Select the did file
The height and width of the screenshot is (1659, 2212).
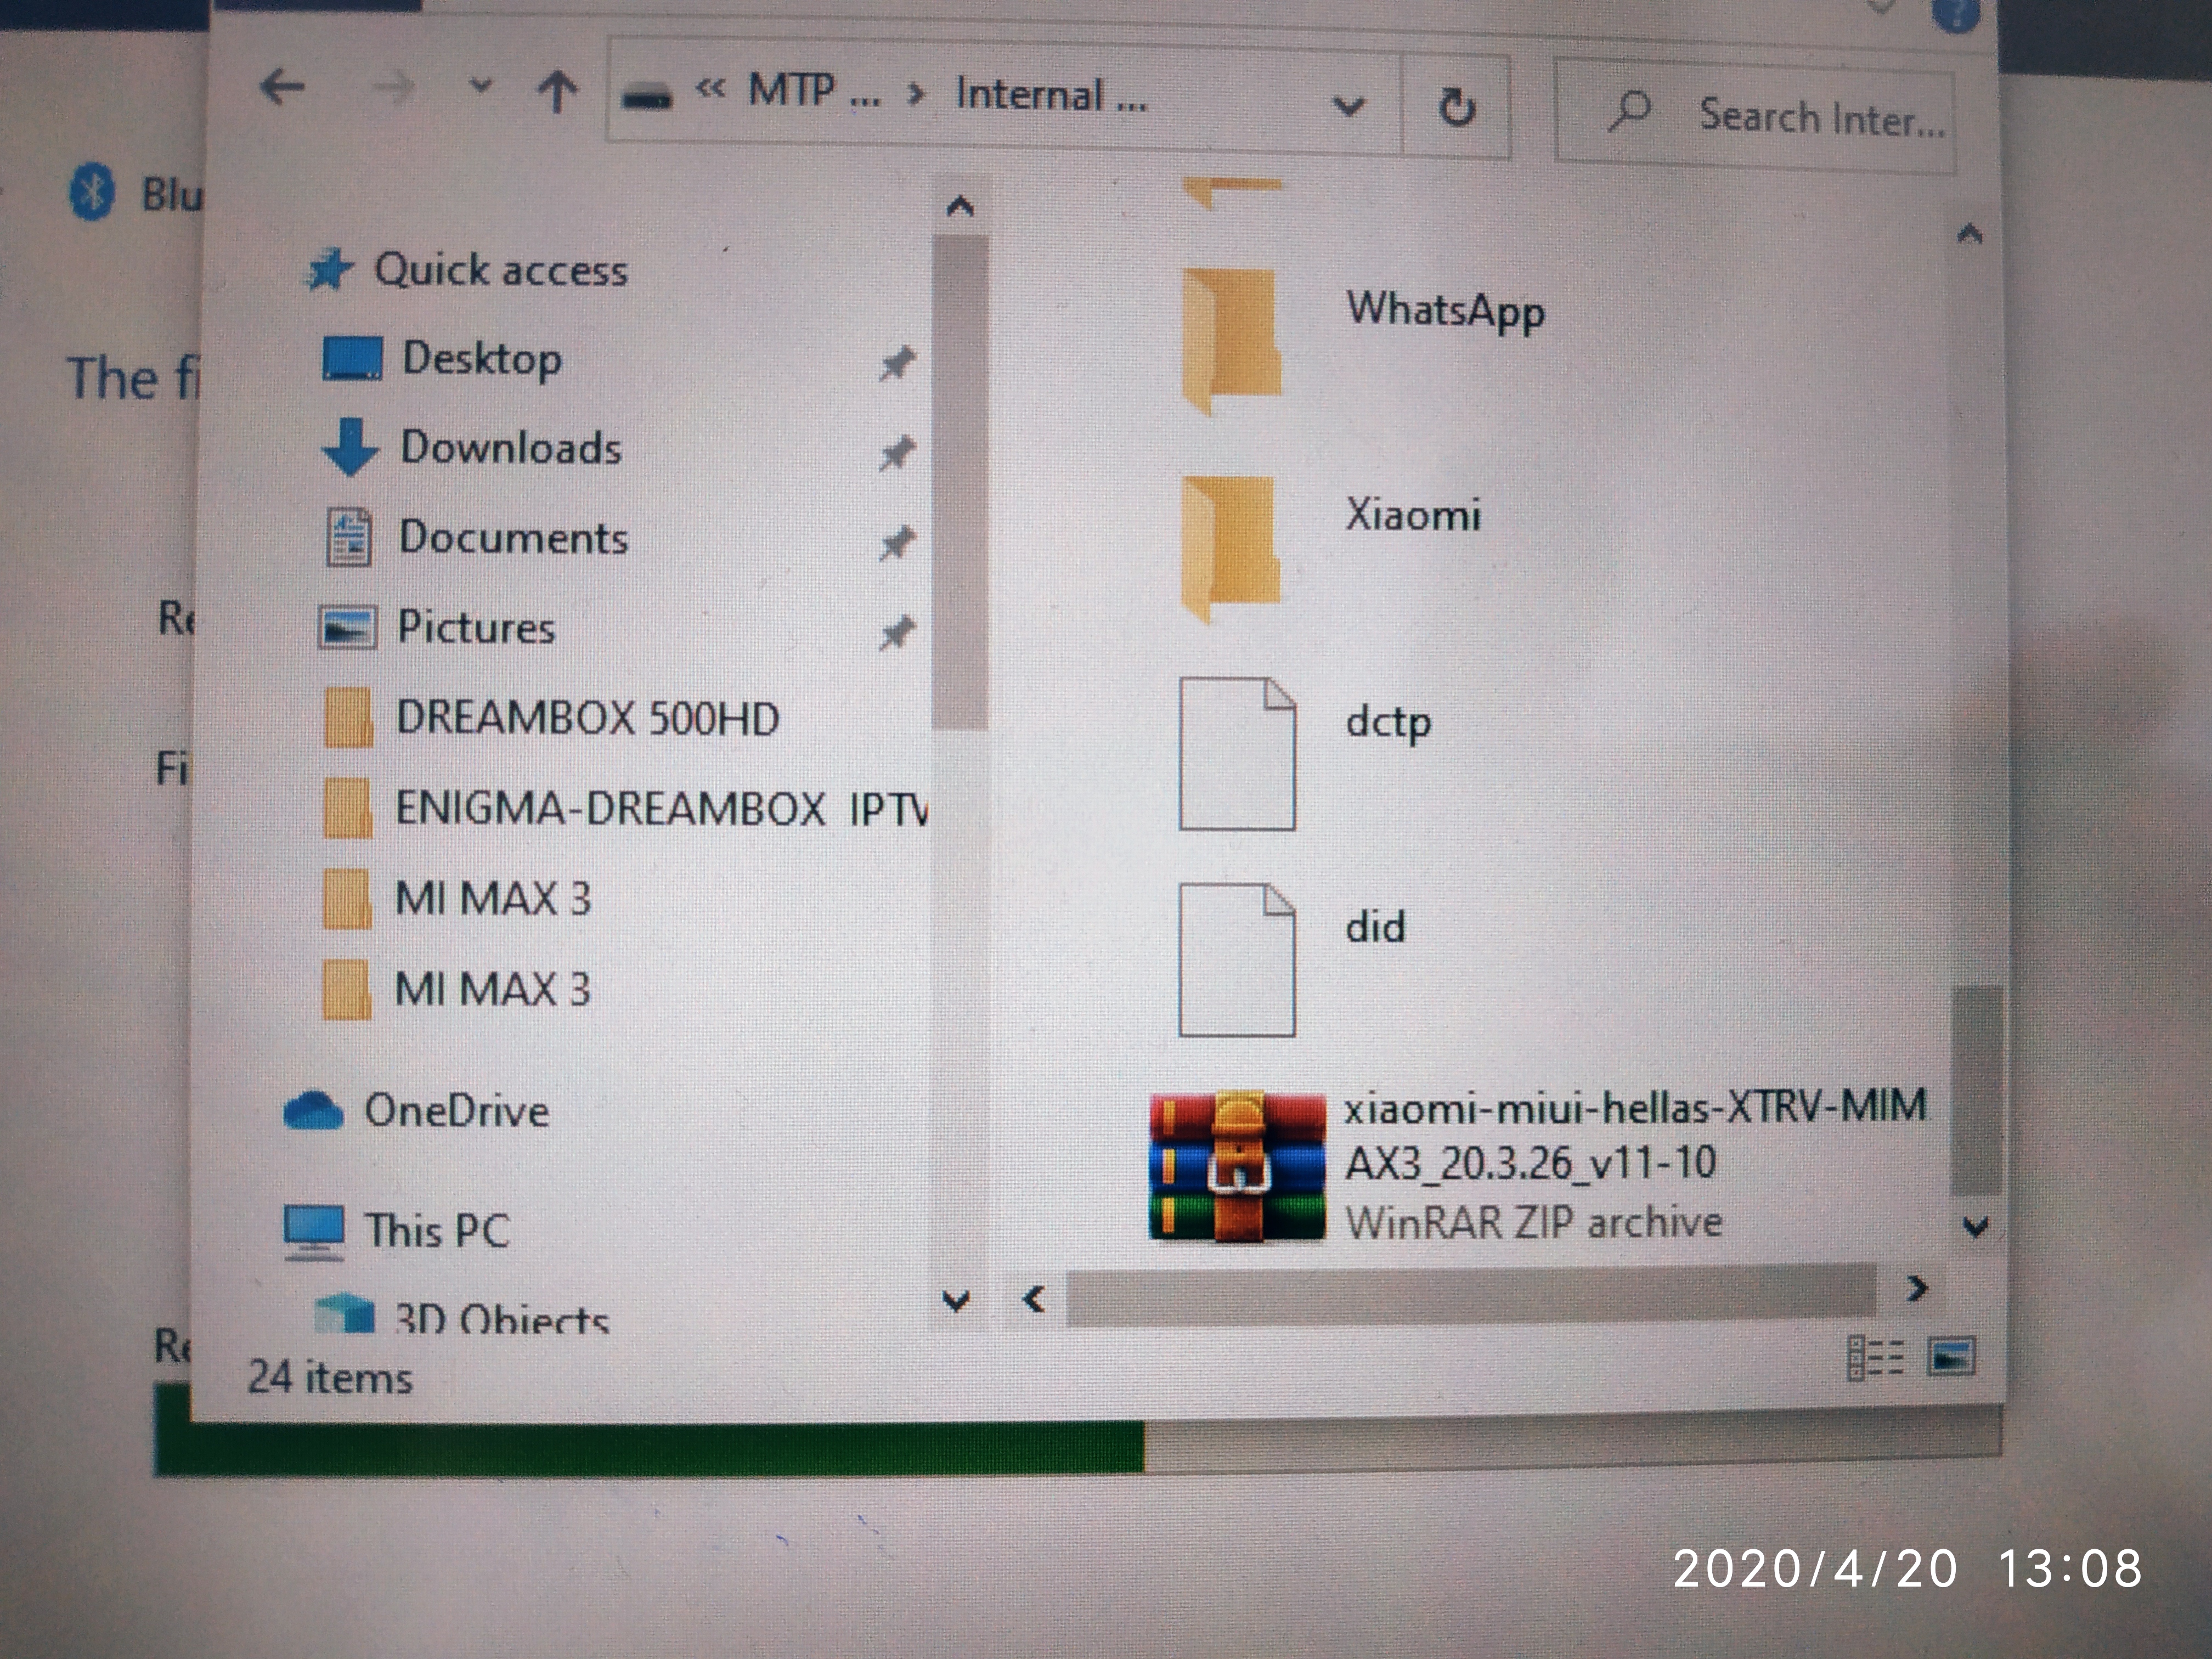[x=1375, y=928]
